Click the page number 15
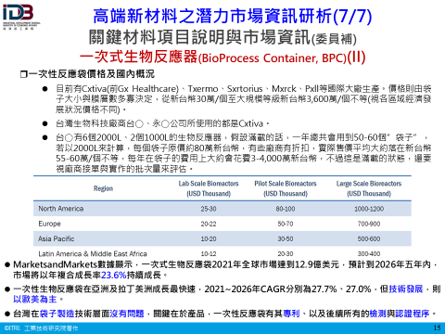 437,328
